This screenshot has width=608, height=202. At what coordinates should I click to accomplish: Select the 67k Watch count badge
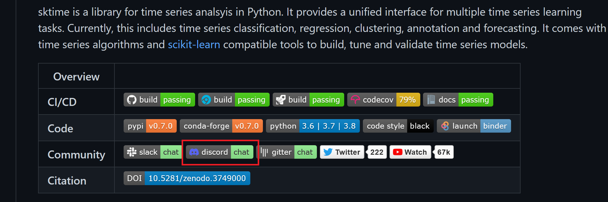(444, 152)
